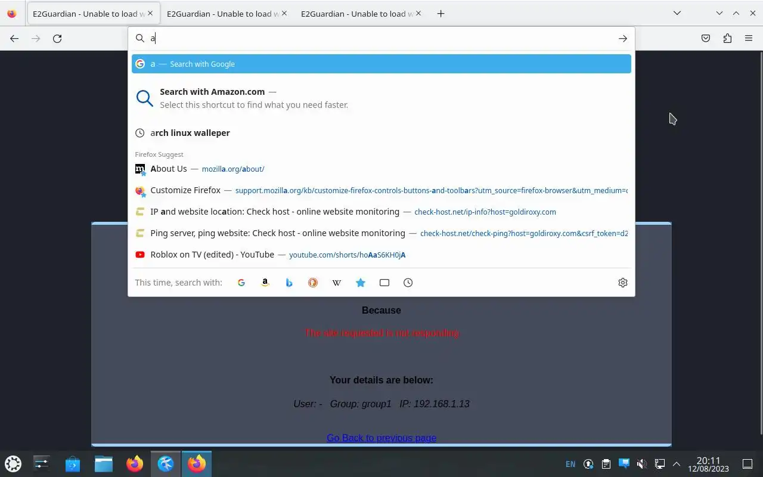The height and width of the screenshot is (477, 763).
Task: Click the Firefox View icon before the tabs
Action: tap(12, 13)
